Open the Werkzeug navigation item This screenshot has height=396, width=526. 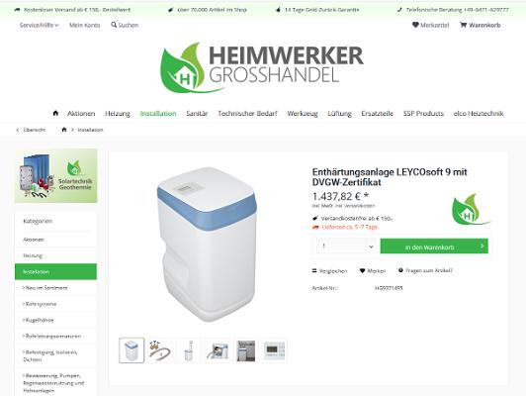tap(303, 114)
